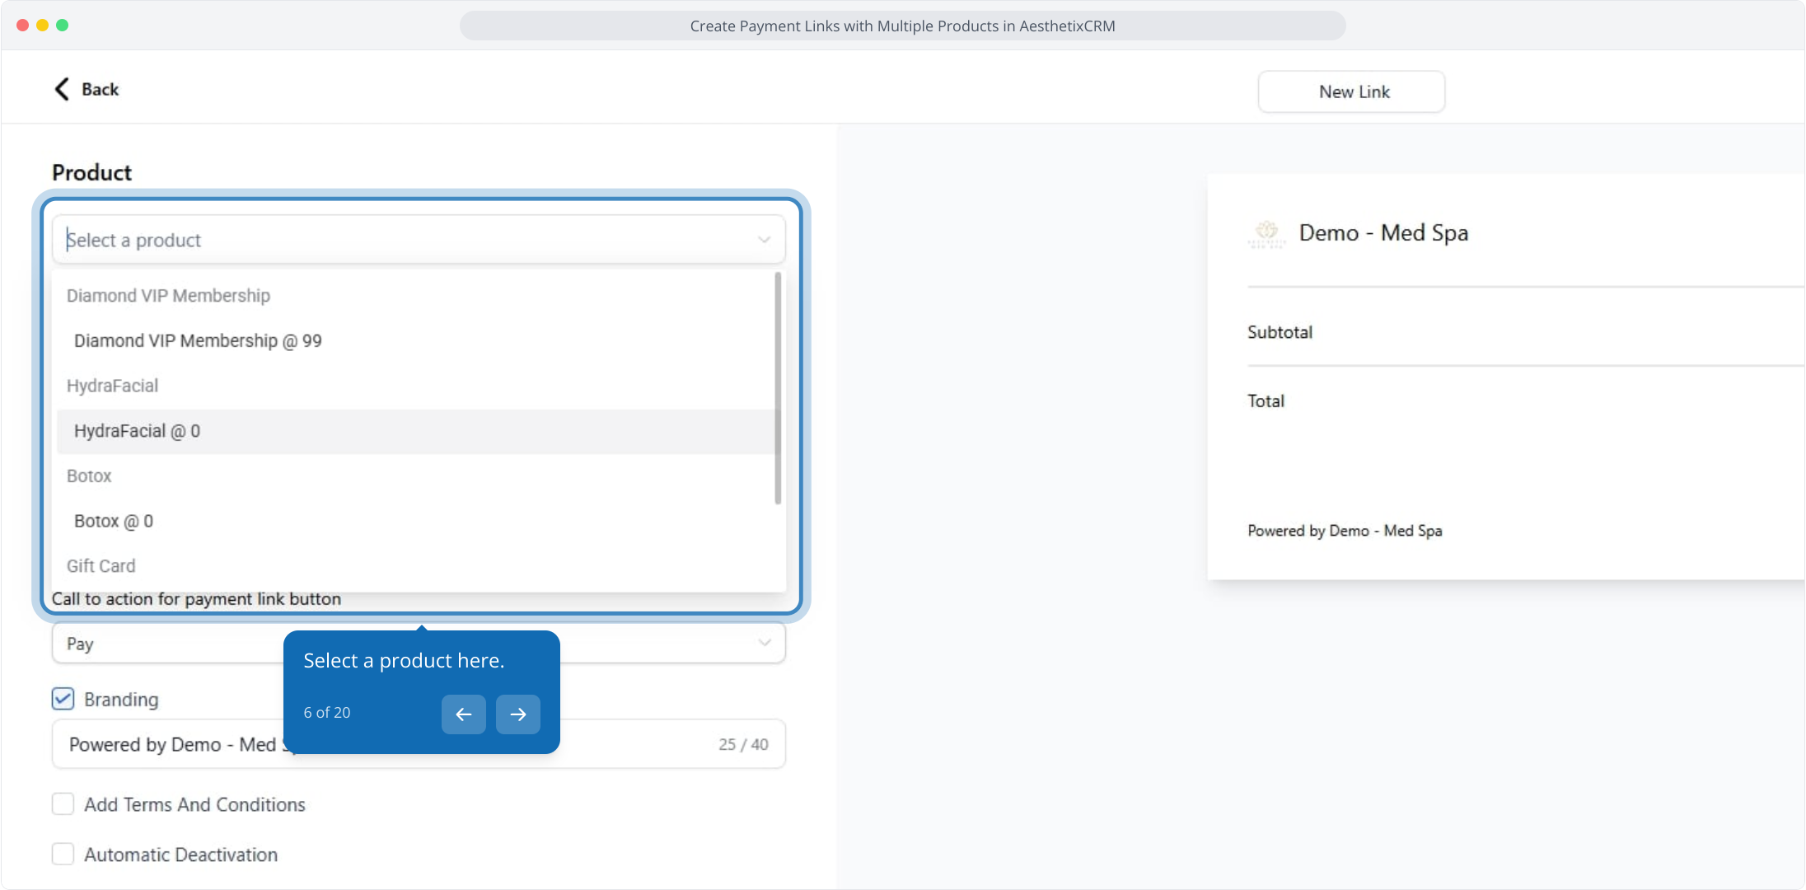
Task: Choose Diamond VIP Membership @ 99 option
Action: [198, 341]
